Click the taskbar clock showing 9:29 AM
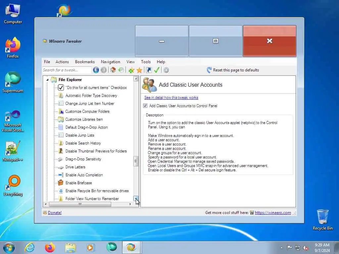The image size is (339, 254). (x=322, y=248)
